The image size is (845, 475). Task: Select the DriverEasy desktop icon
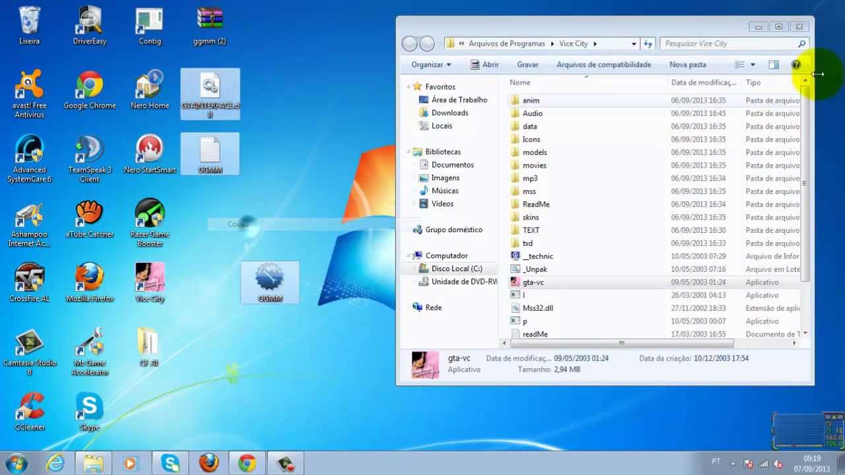click(x=90, y=26)
